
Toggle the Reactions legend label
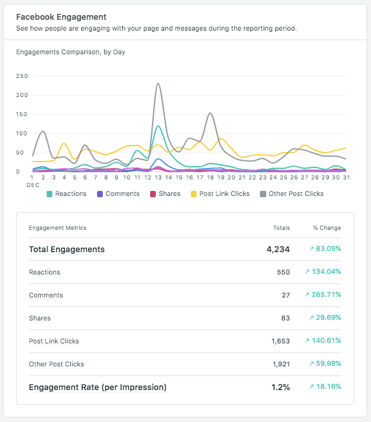[x=71, y=194]
